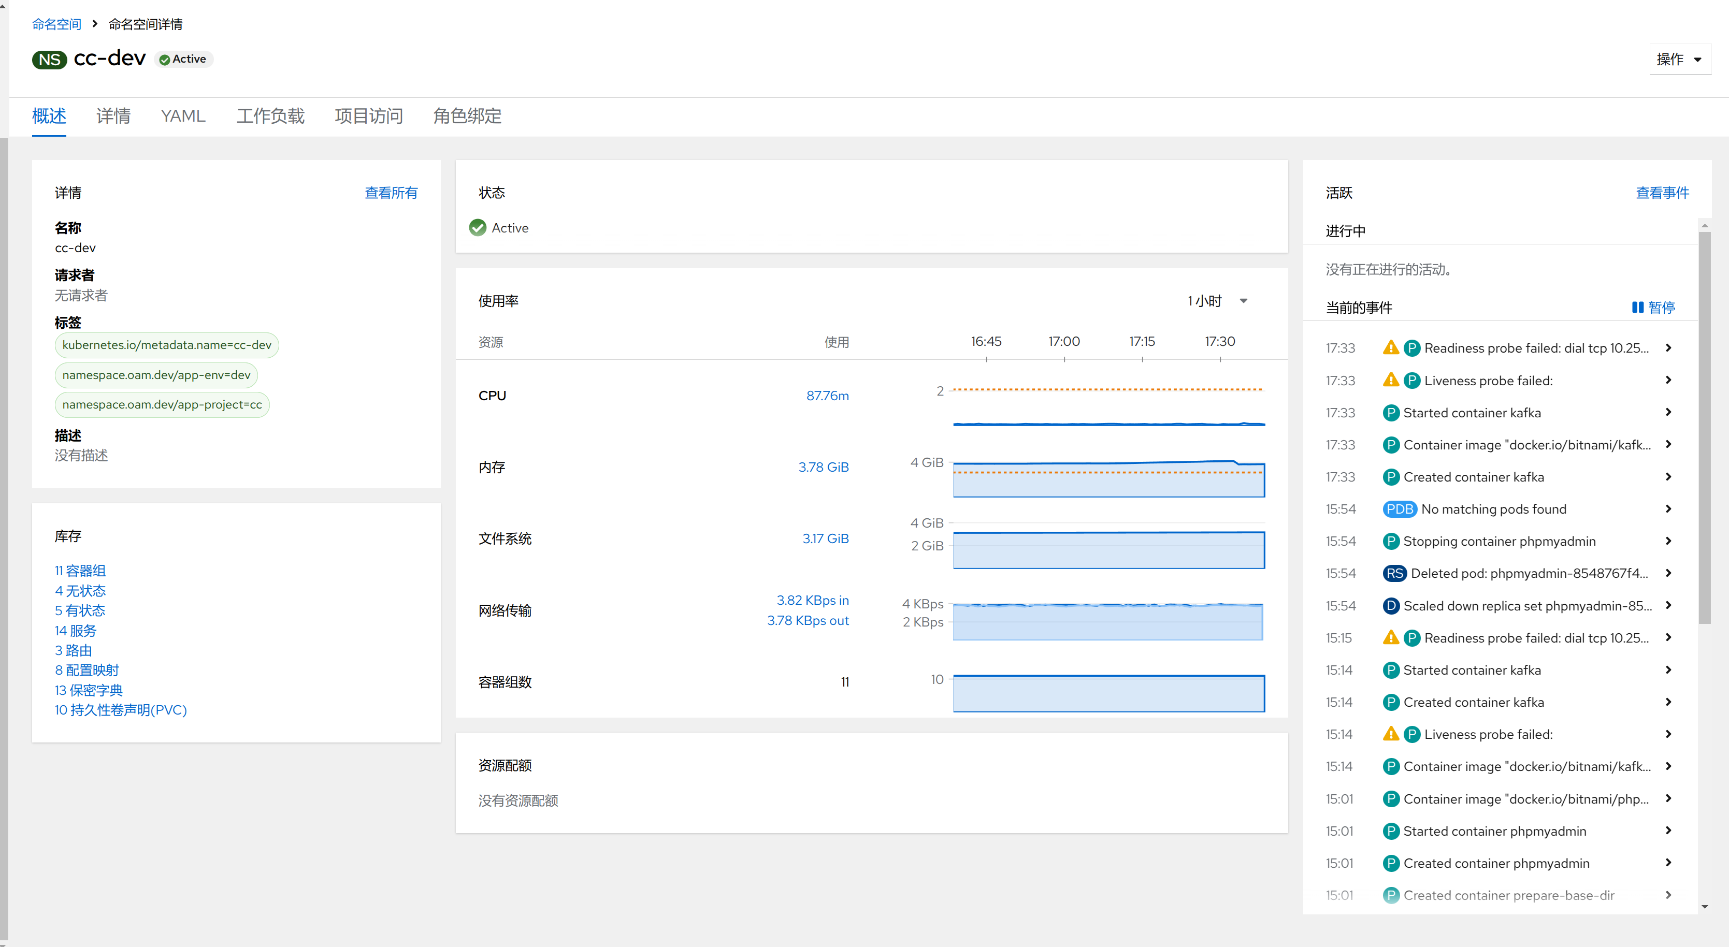The image size is (1729, 947).
Task: Switch to the YAML tab
Action: [182, 116]
